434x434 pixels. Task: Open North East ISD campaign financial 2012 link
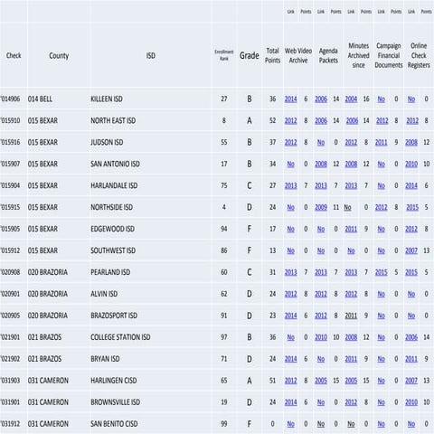[382, 121]
